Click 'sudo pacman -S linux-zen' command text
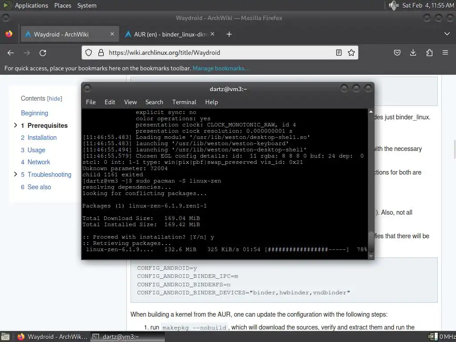 point(178,181)
